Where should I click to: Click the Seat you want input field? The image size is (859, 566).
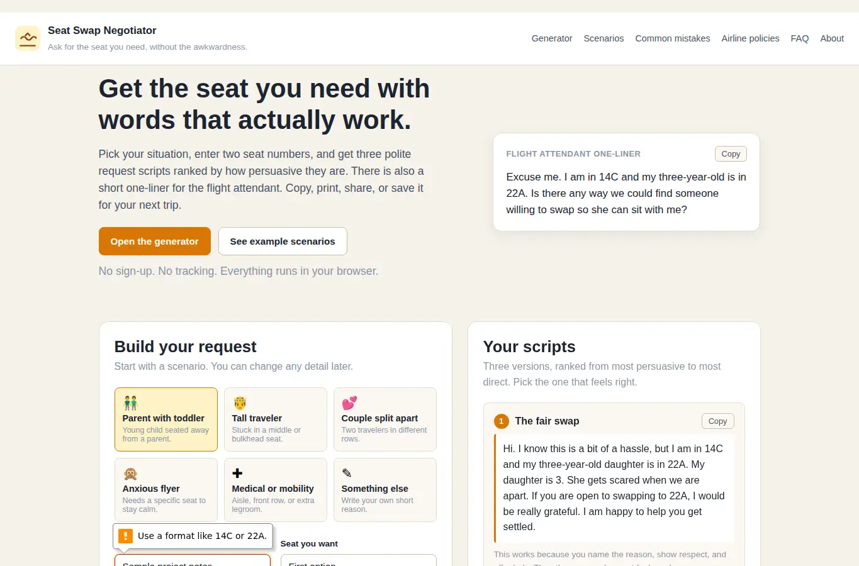tap(359, 560)
